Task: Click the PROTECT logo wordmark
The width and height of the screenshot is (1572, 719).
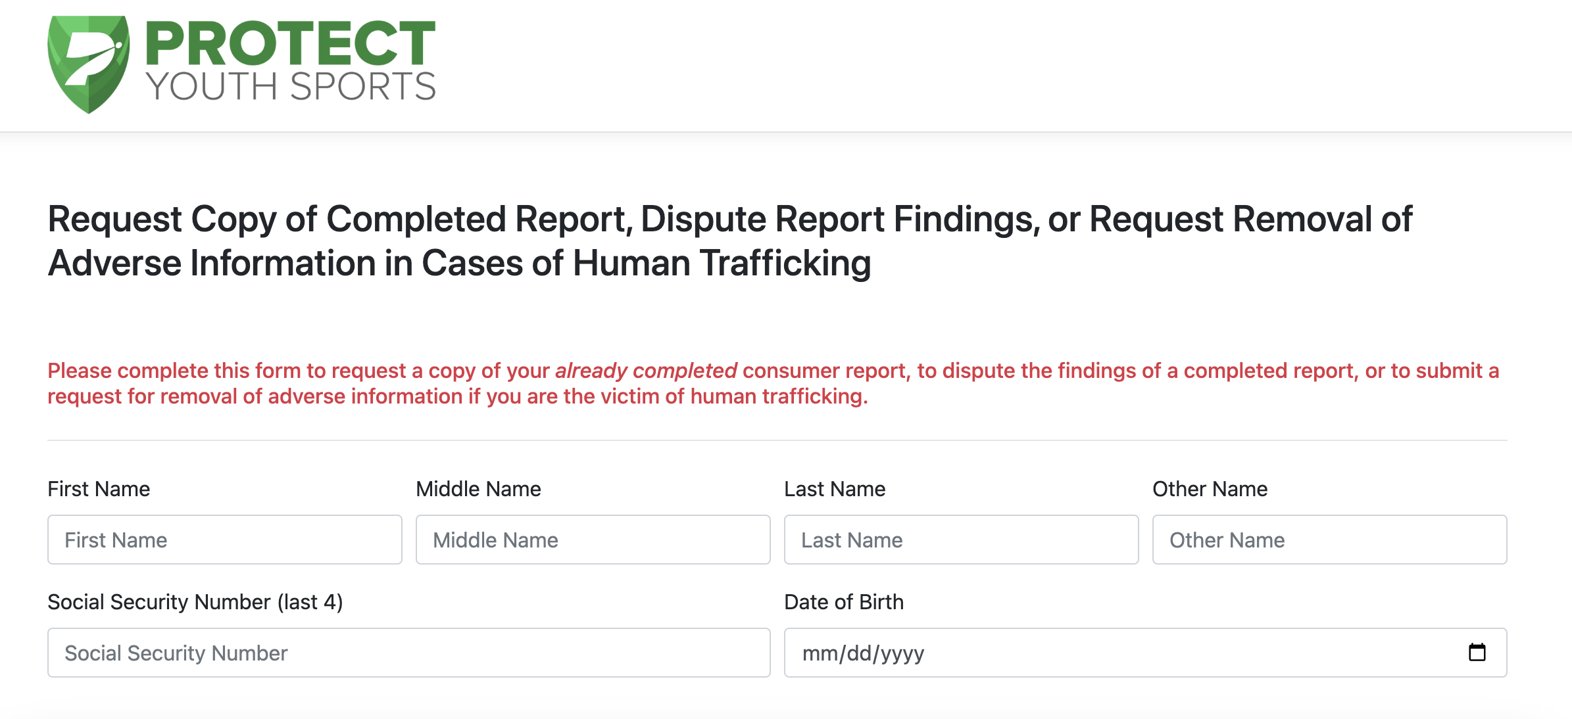Action: point(290,43)
